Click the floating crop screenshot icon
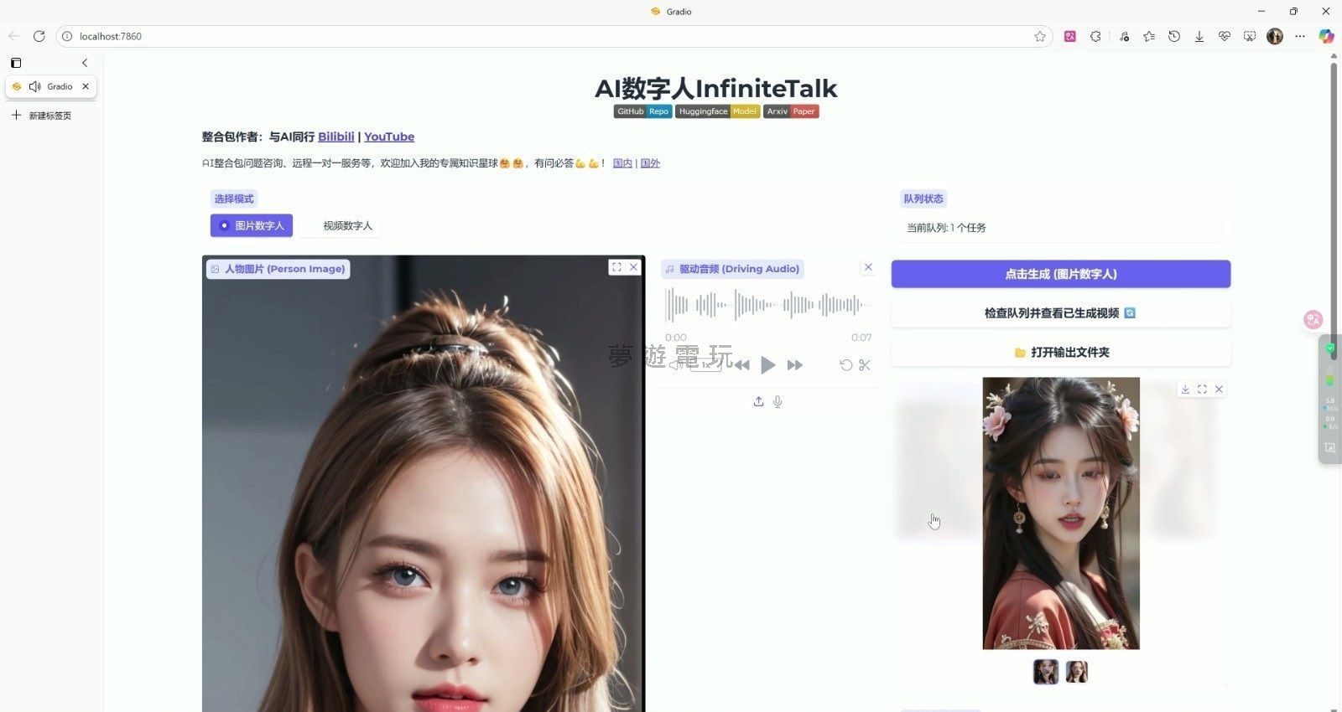This screenshot has width=1342, height=712. 1329,448
